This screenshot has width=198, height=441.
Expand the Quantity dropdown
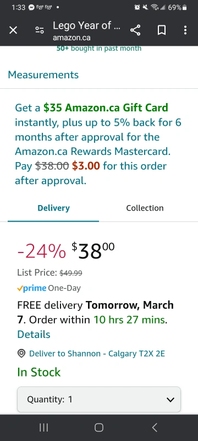pyautogui.click(x=99, y=399)
